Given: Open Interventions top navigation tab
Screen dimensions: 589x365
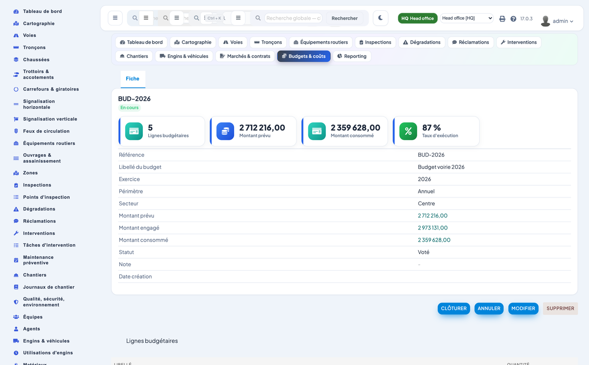Looking at the screenshot, I should point(519,42).
